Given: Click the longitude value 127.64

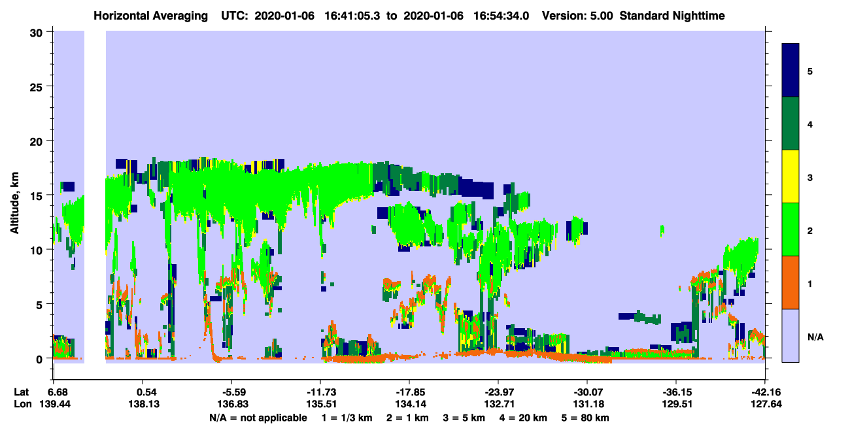Looking at the screenshot, I should (766, 404).
